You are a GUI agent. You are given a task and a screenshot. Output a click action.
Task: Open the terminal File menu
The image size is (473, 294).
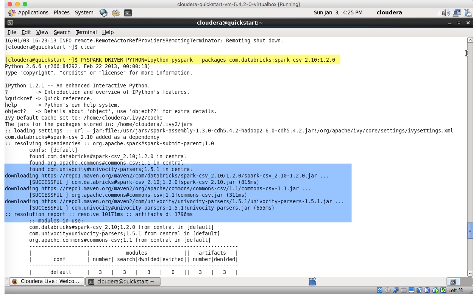click(12, 32)
